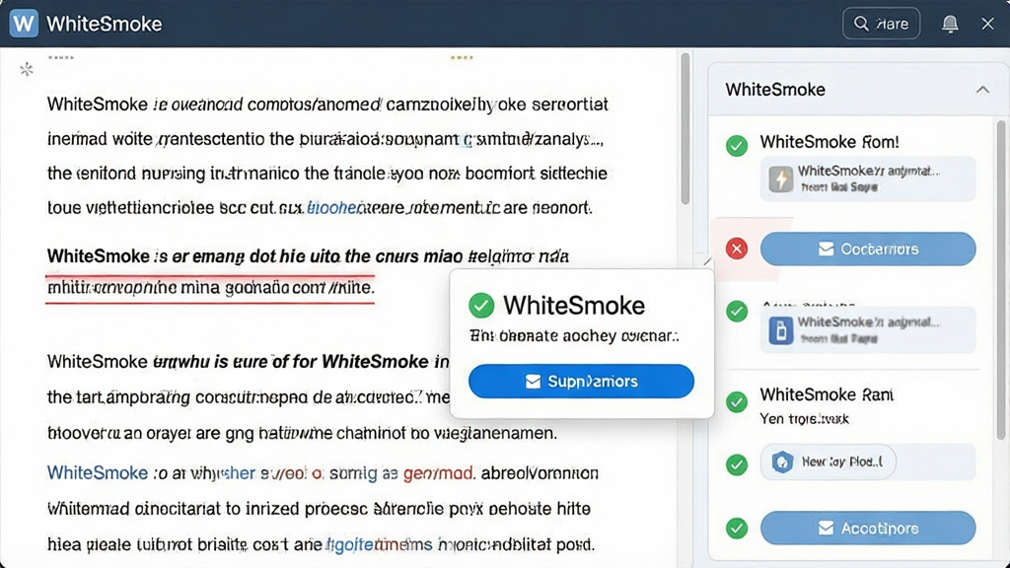Viewport: 1010px width, 568px height.
Task: Click the red X error icon
Action: pyautogui.click(x=737, y=248)
